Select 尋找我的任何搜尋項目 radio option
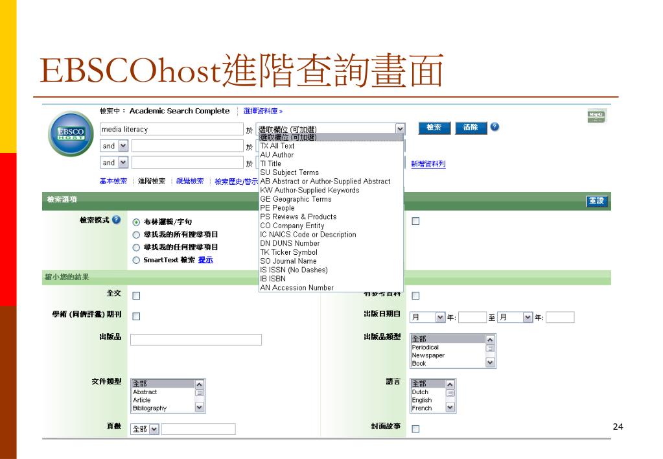This screenshot has height=459, width=663. pos(136,248)
